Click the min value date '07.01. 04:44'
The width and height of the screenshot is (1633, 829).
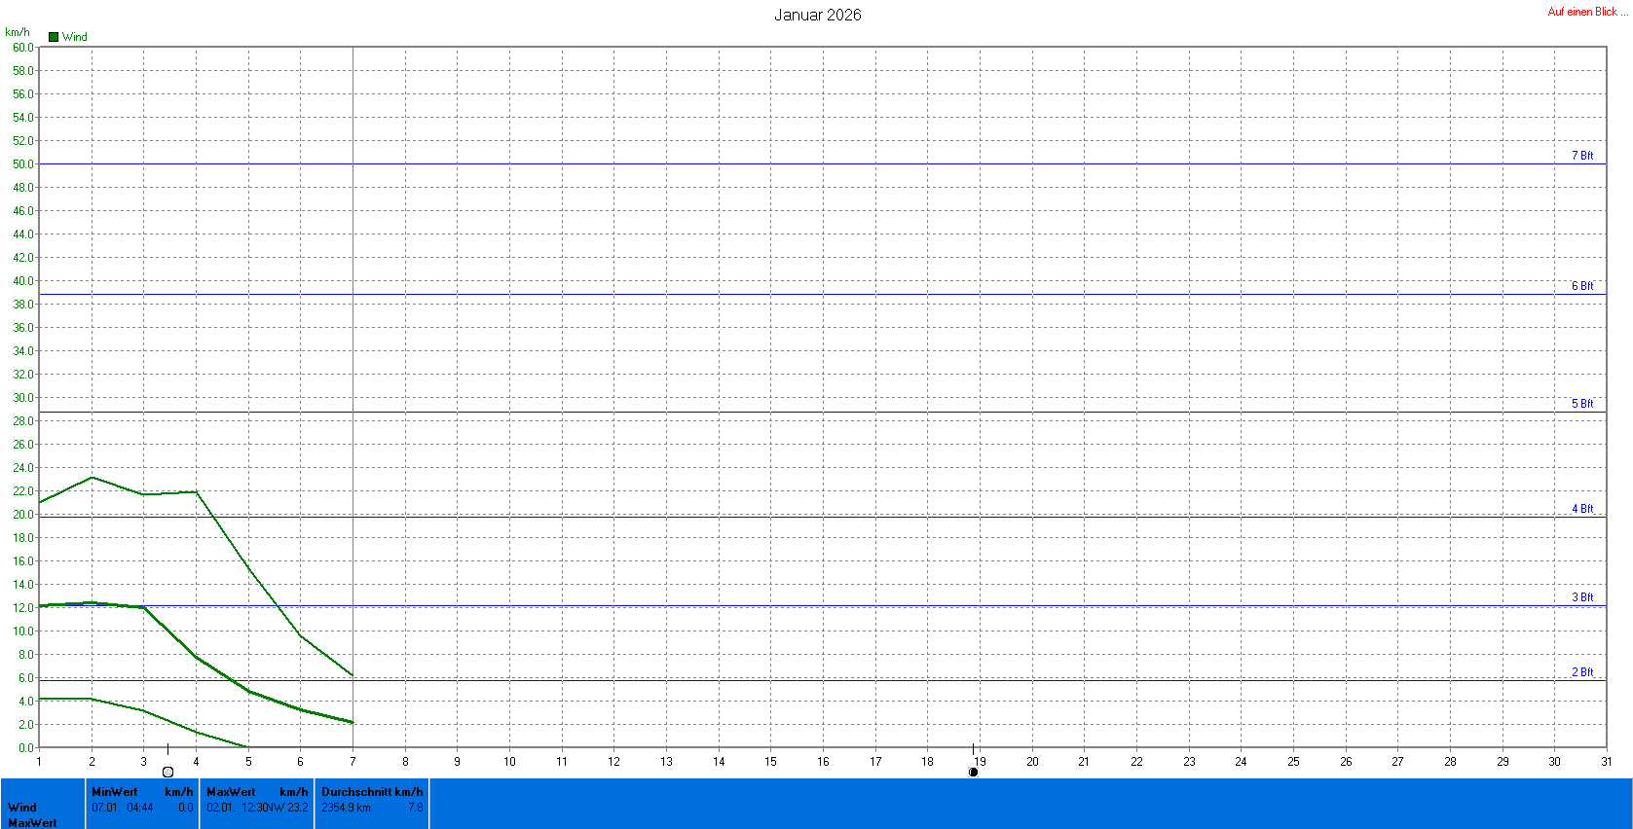[123, 808]
